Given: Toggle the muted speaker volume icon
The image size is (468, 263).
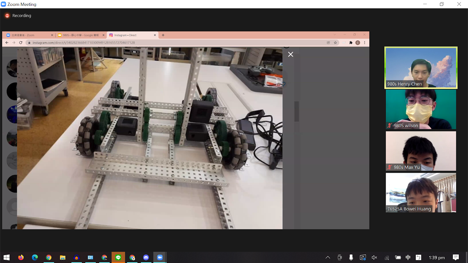Looking at the screenshot, I should (374, 258).
